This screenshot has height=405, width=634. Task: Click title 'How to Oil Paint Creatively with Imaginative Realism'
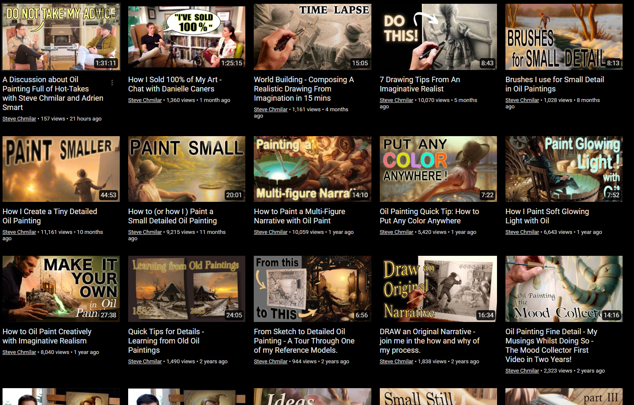click(47, 336)
